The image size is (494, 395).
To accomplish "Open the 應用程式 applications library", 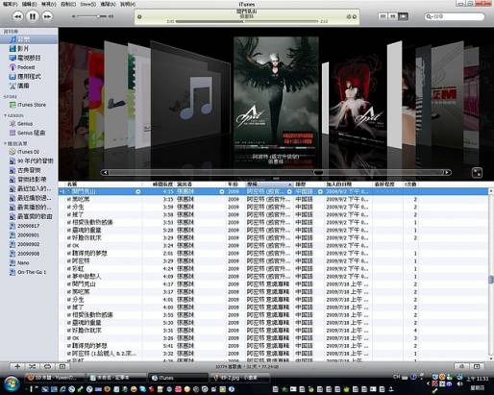I will (x=25, y=77).
